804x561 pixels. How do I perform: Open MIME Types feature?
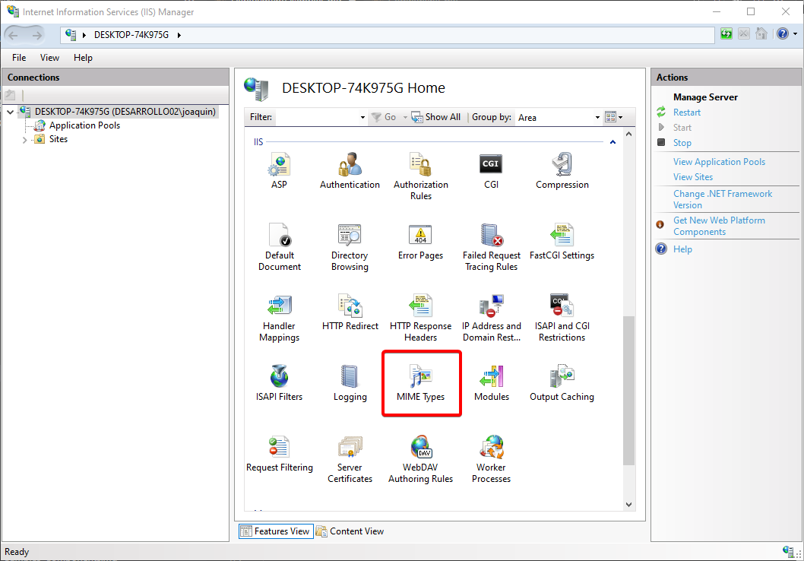[x=420, y=383]
